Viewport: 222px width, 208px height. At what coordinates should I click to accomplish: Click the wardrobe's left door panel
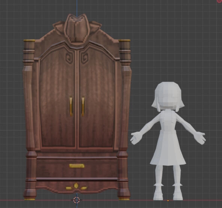click(57, 99)
